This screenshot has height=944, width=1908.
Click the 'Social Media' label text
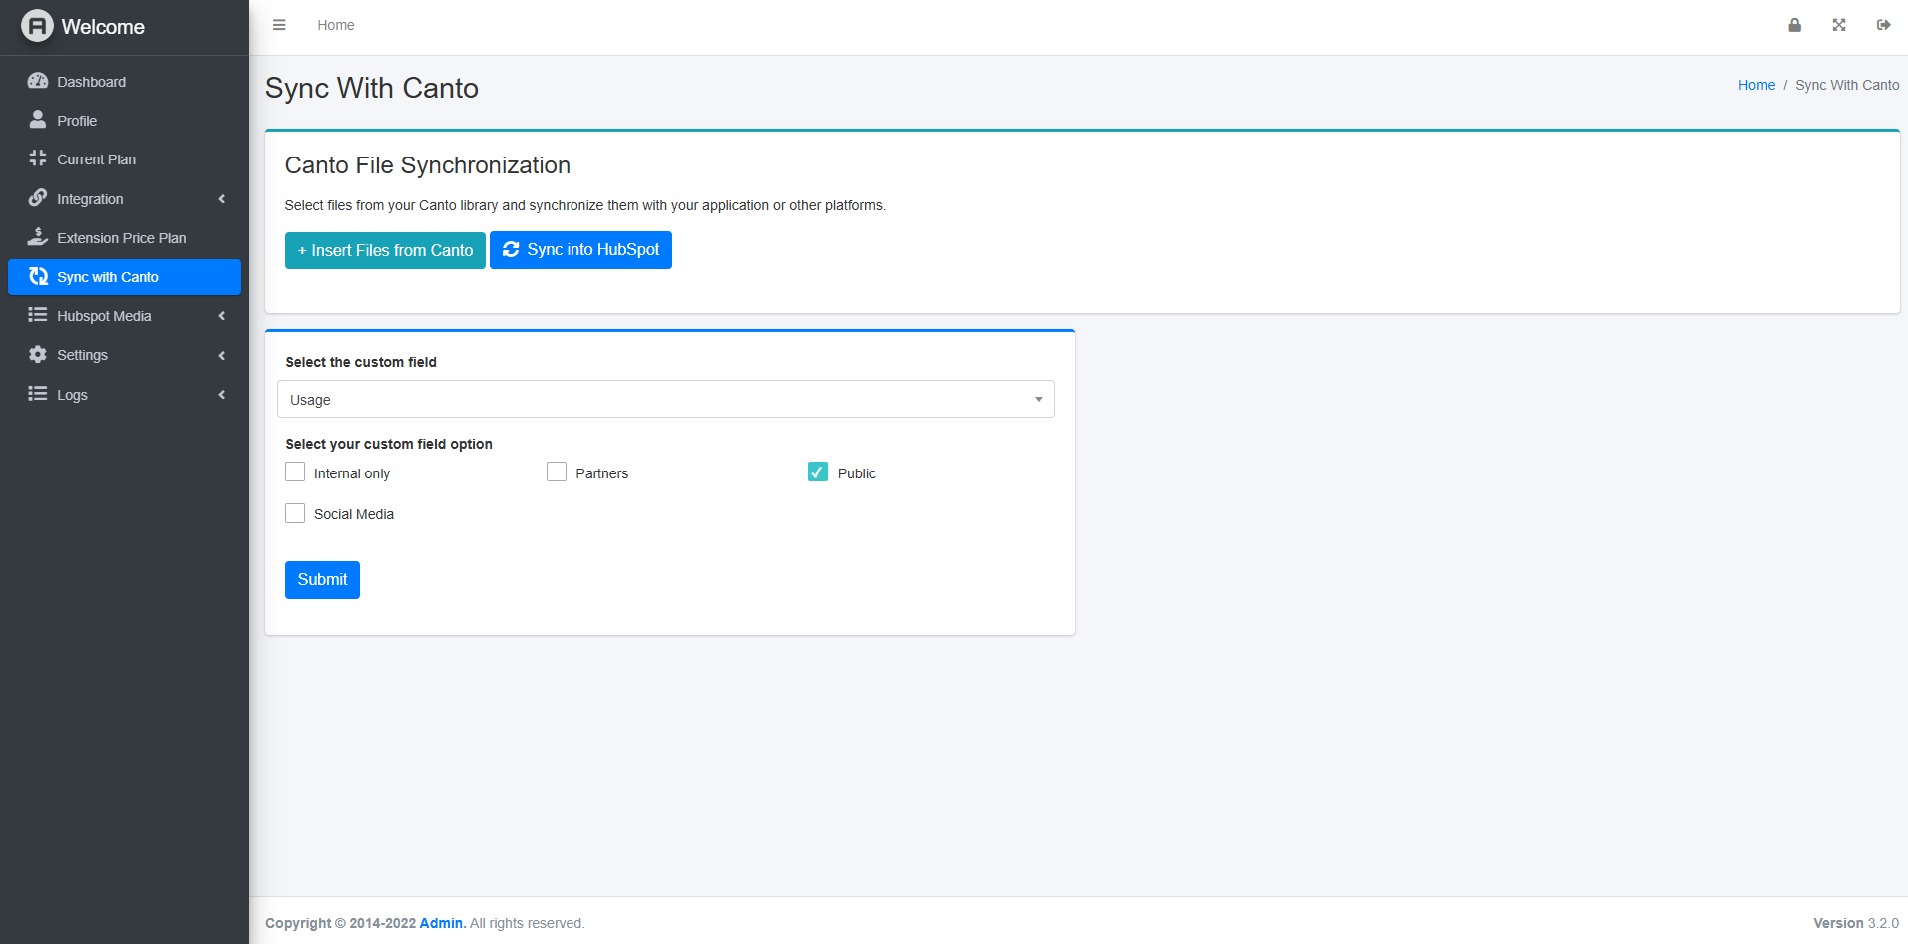pos(354,514)
